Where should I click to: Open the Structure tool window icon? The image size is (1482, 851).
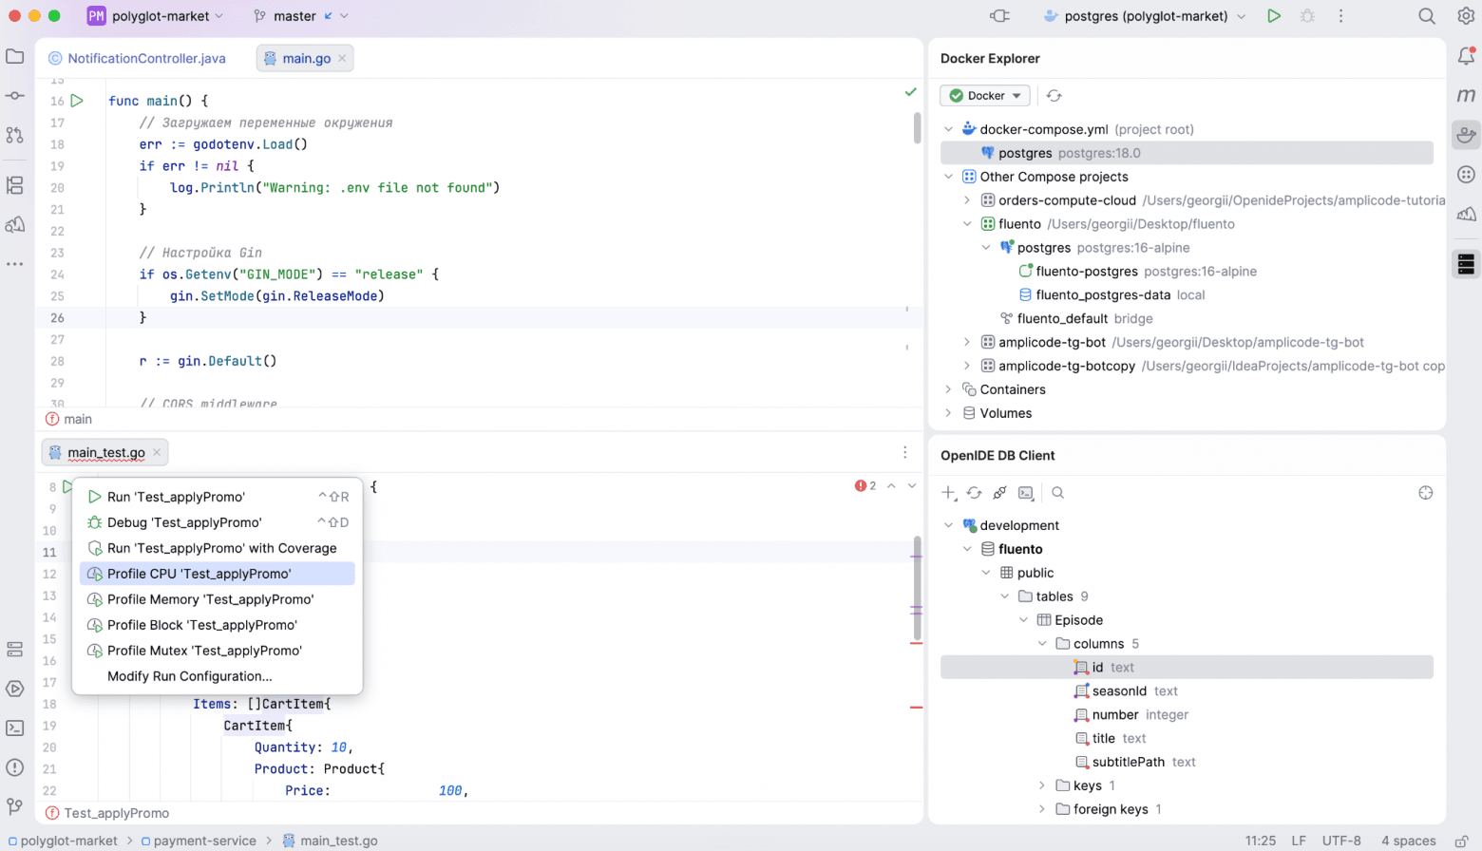[15, 185]
